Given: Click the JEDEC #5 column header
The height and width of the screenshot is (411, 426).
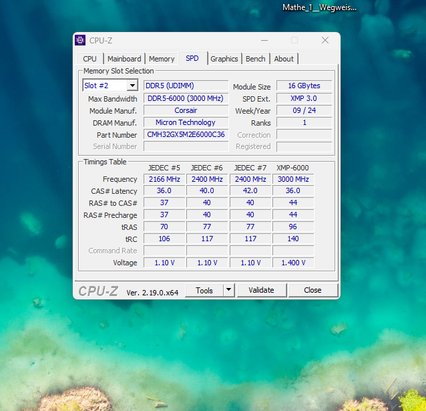Looking at the screenshot, I should point(164,168).
